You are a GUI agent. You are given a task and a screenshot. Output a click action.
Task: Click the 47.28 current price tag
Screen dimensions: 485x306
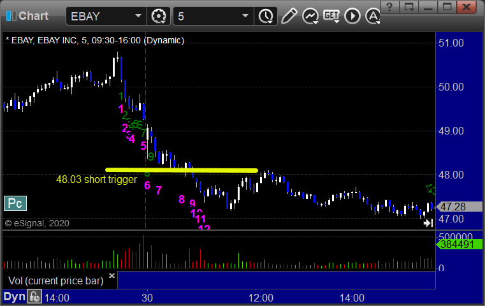point(459,207)
